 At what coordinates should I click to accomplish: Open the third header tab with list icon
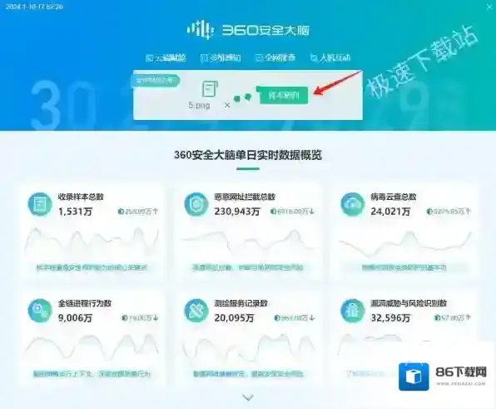click(x=275, y=57)
